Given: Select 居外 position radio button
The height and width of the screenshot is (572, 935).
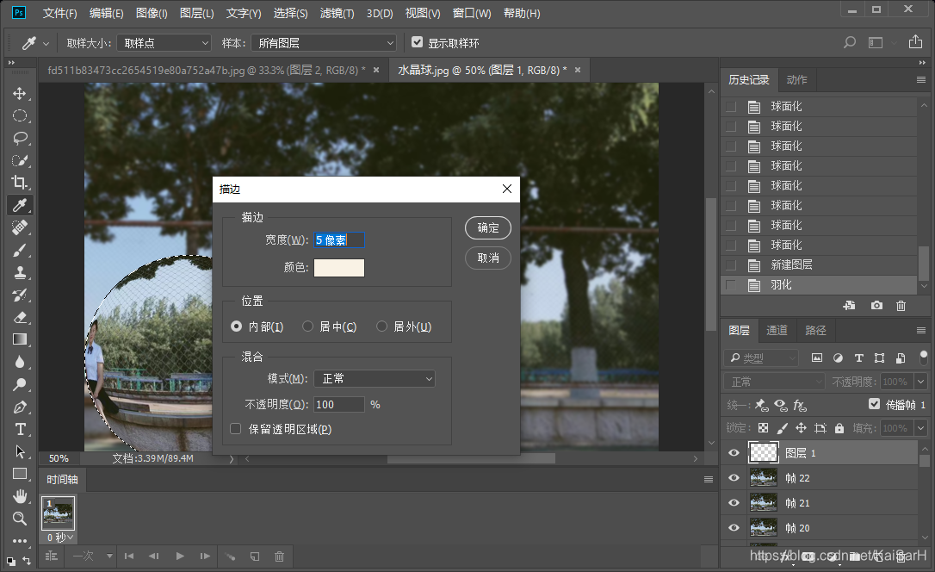Looking at the screenshot, I should coord(381,326).
